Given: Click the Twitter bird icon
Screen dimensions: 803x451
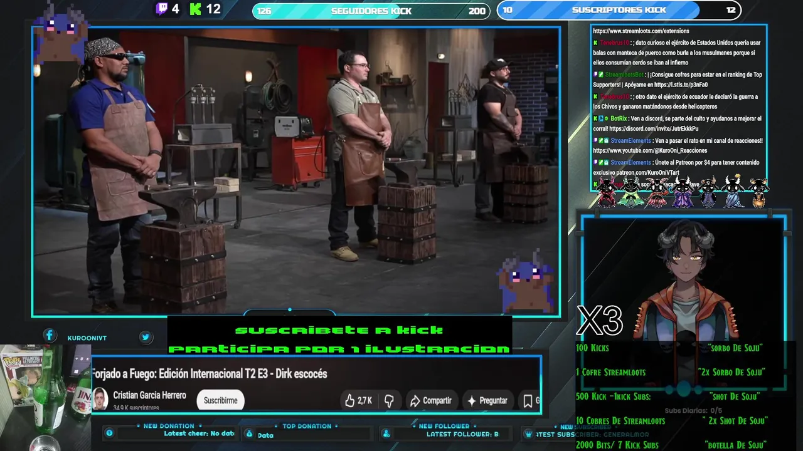Looking at the screenshot, I should point(146,337).
